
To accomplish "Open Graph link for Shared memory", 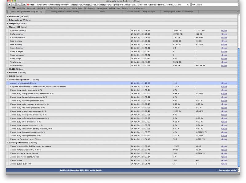I will coord(224,48).
